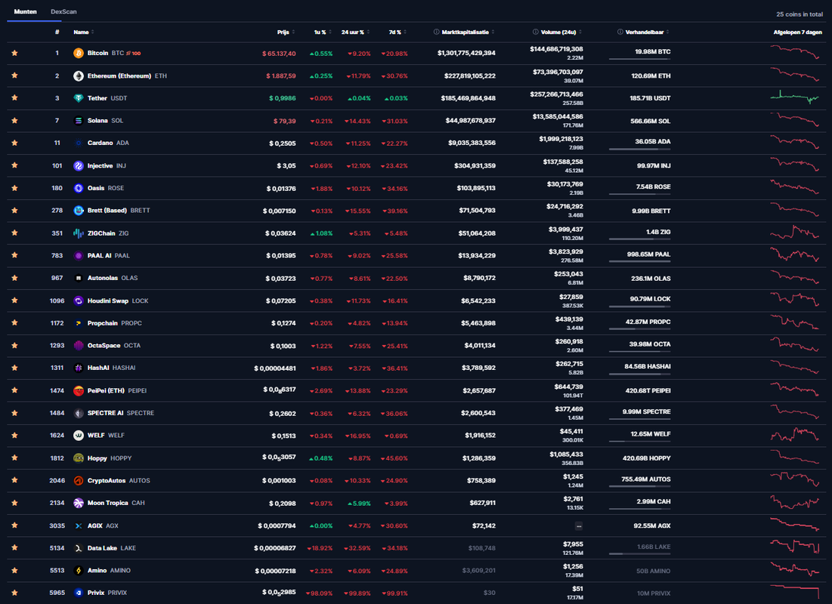Switch to the Munten tab
The height and width of the screenshot is (604, 832).
click(x=26, y=11)
